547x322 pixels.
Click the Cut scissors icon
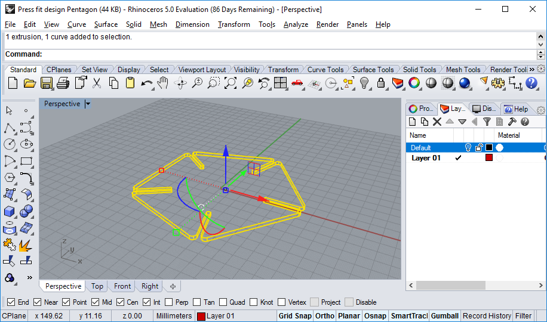[x=97, y=83]
